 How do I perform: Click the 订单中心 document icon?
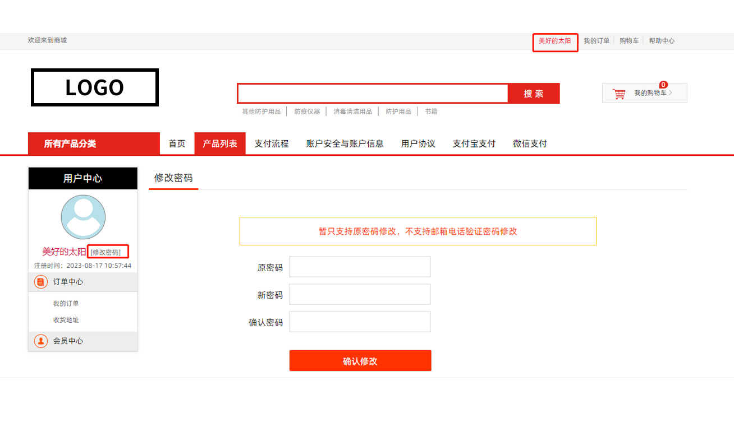pyautogui.click(x=41, y=282)
